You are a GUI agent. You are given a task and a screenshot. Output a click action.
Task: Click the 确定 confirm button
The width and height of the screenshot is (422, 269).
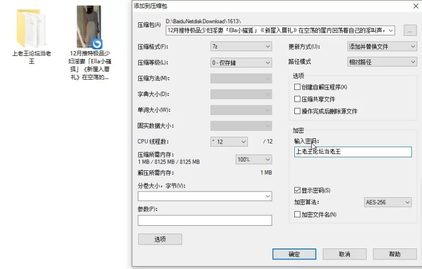coord(294,254)
